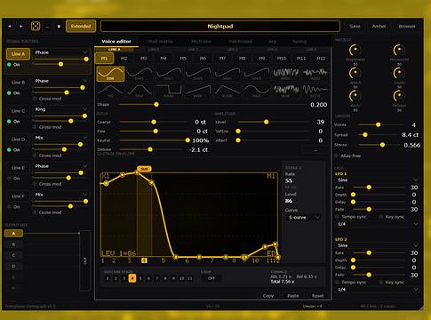The width and height of the screenshot is (431, 320).
Task: Enable Line E On indicator
Action: pos(9,179)
